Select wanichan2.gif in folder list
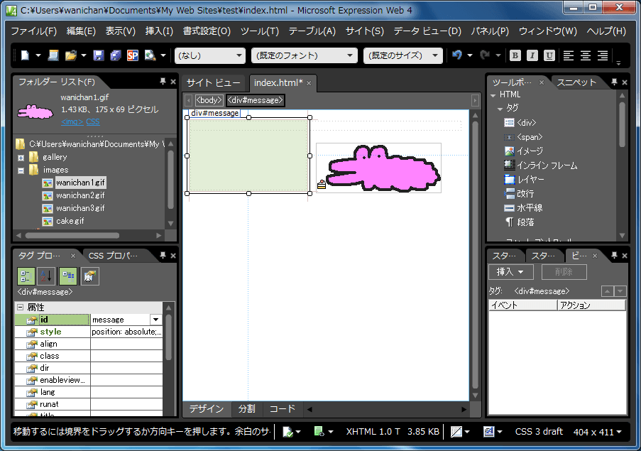641x451 pixels. click(x=80, y=195)
